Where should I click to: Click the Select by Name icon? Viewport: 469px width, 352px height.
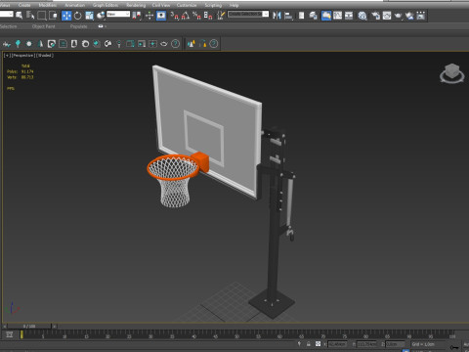tap(30, 15)
